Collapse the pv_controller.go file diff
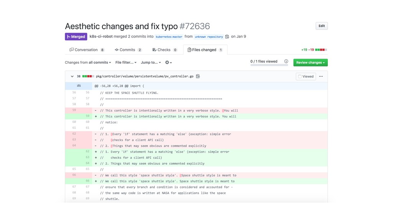This screenshot has width=393, height=221. pyautogui.click(x=72, y=76)
